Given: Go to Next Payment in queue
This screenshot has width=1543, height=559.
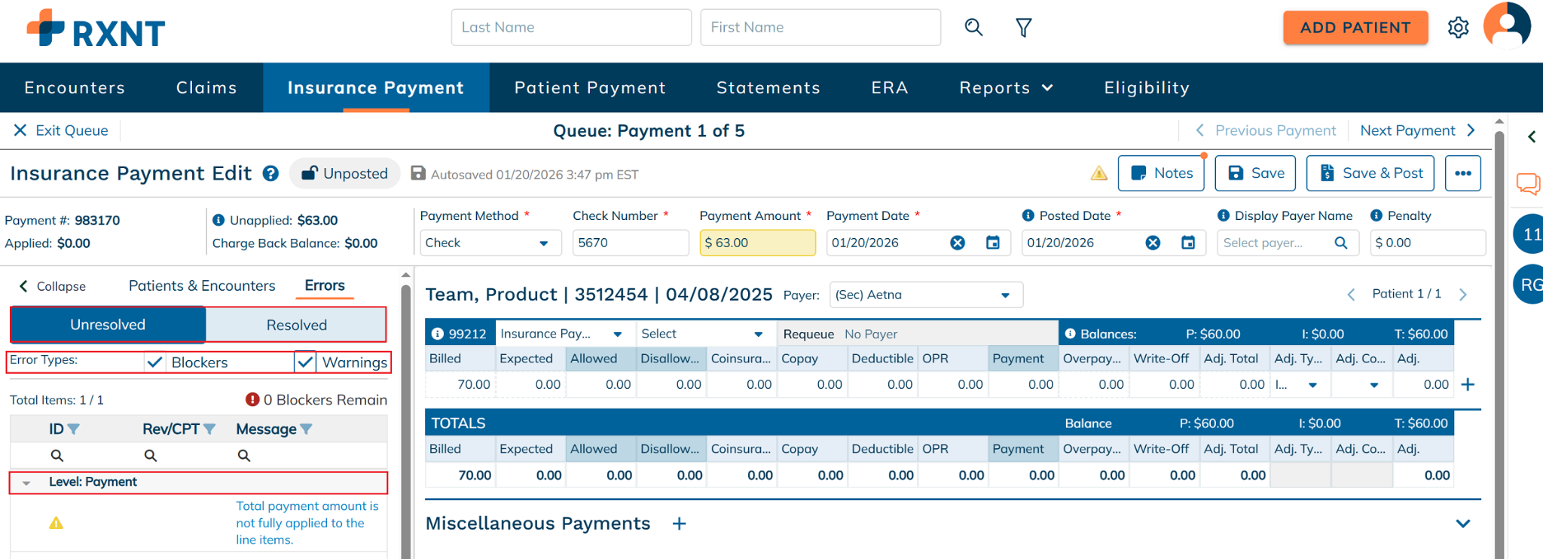Looking at the screenshot, I should pos(1416,130).
